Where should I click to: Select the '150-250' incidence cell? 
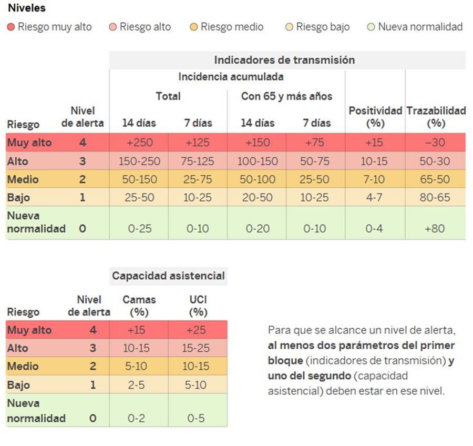tap(139, 161)
